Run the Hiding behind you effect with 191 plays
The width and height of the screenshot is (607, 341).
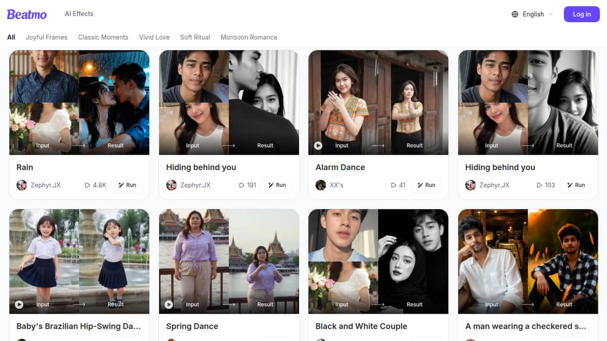277,185
